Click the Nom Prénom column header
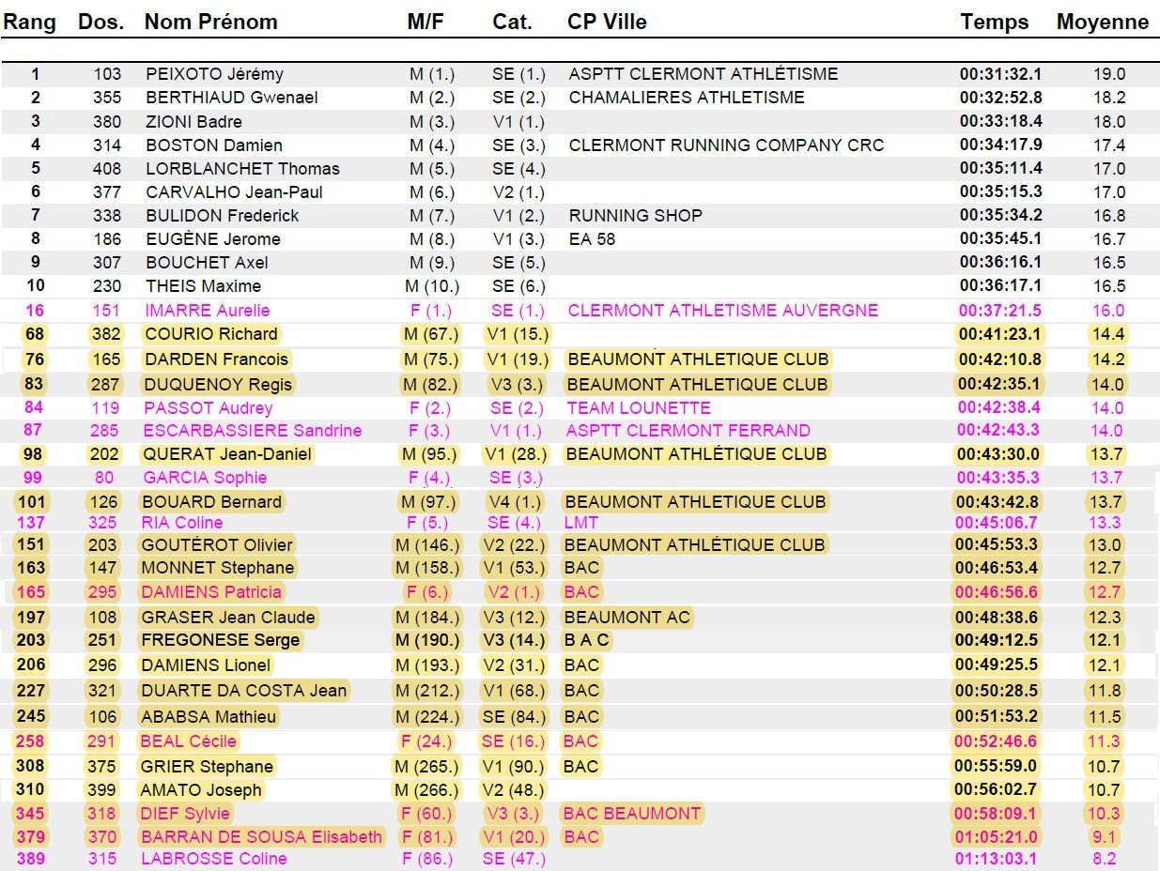Image resolution: width=1160 pixels, height=871 pixels. click(210, 23)
